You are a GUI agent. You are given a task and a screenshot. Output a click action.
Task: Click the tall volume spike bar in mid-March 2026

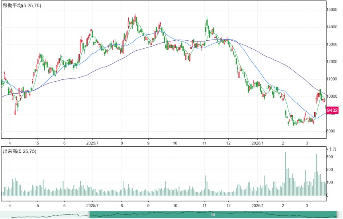(316, 175)
